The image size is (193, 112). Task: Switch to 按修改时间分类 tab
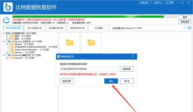tap(77, 28)
